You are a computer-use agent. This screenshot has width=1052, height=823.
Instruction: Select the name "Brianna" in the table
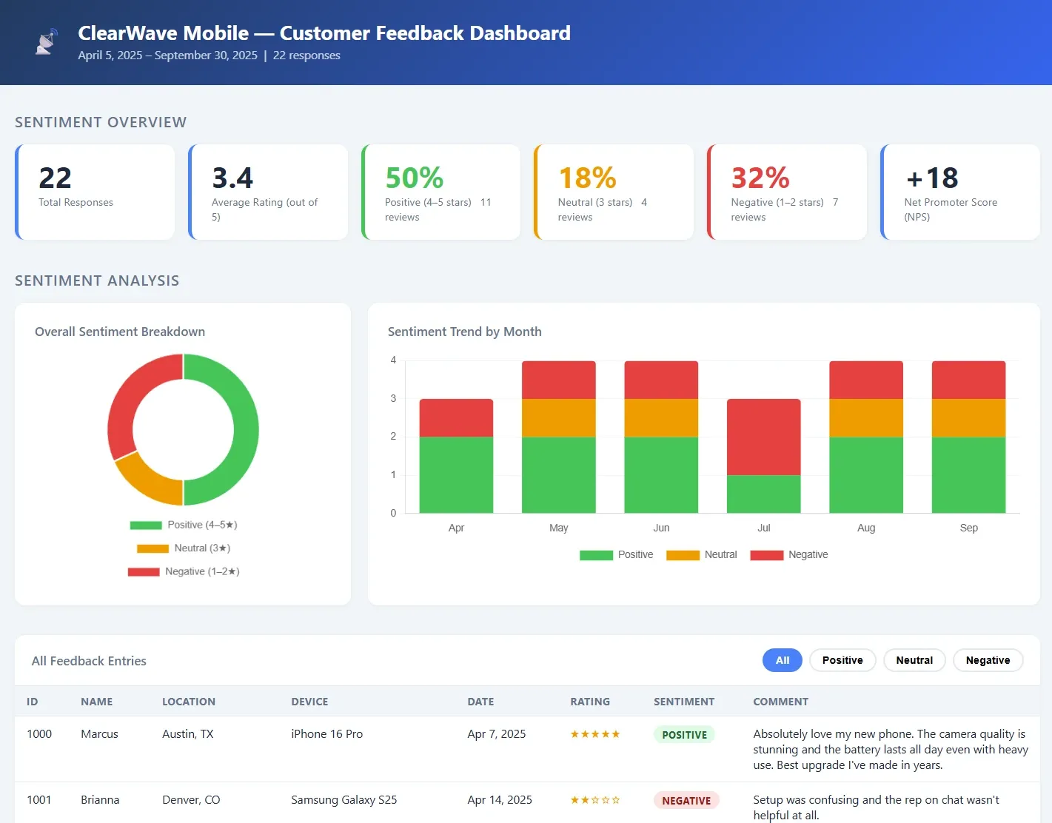click(x=100, y=800)
